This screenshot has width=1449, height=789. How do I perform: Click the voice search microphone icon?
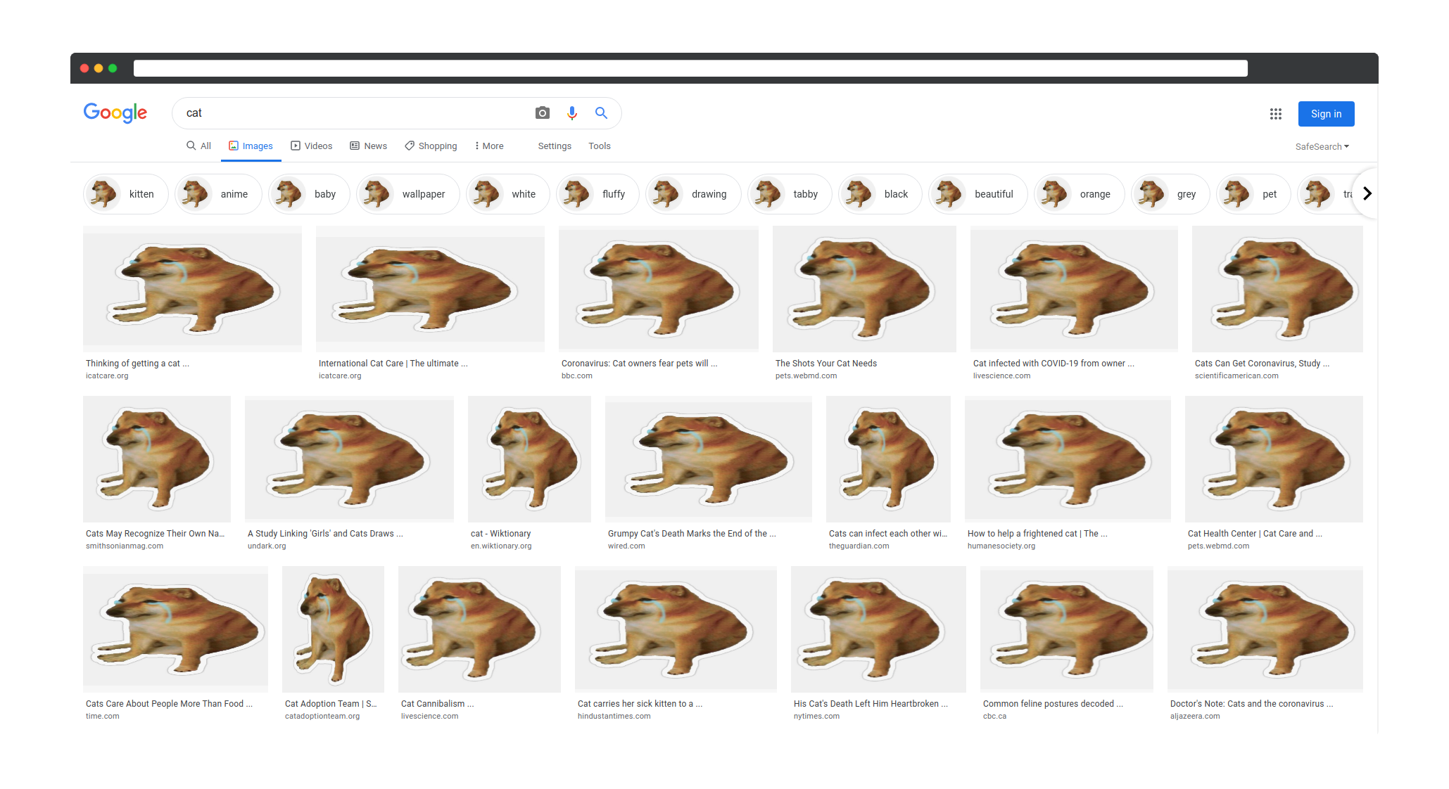(x=572, y=113)
